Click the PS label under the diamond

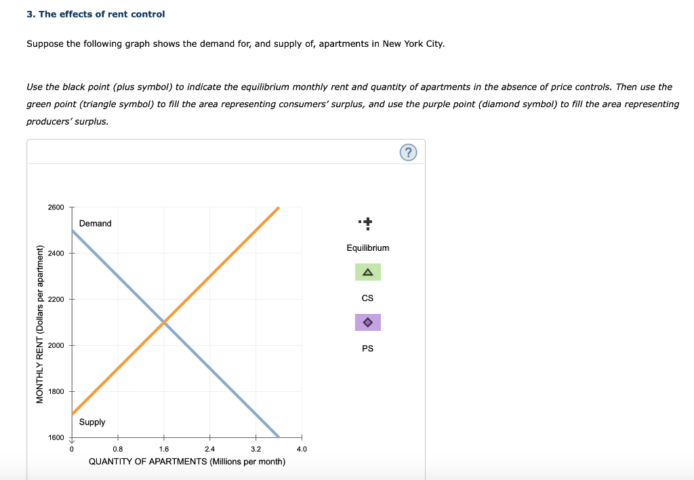click(x=367, y=348)
